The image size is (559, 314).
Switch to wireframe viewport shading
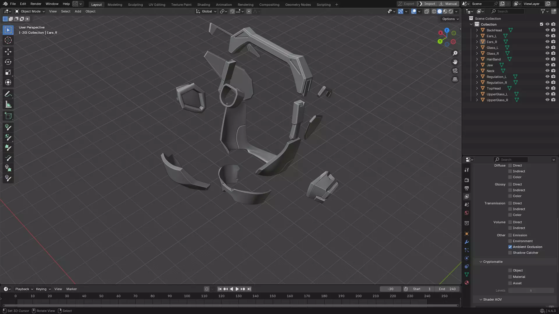click(x=434, y=11)
